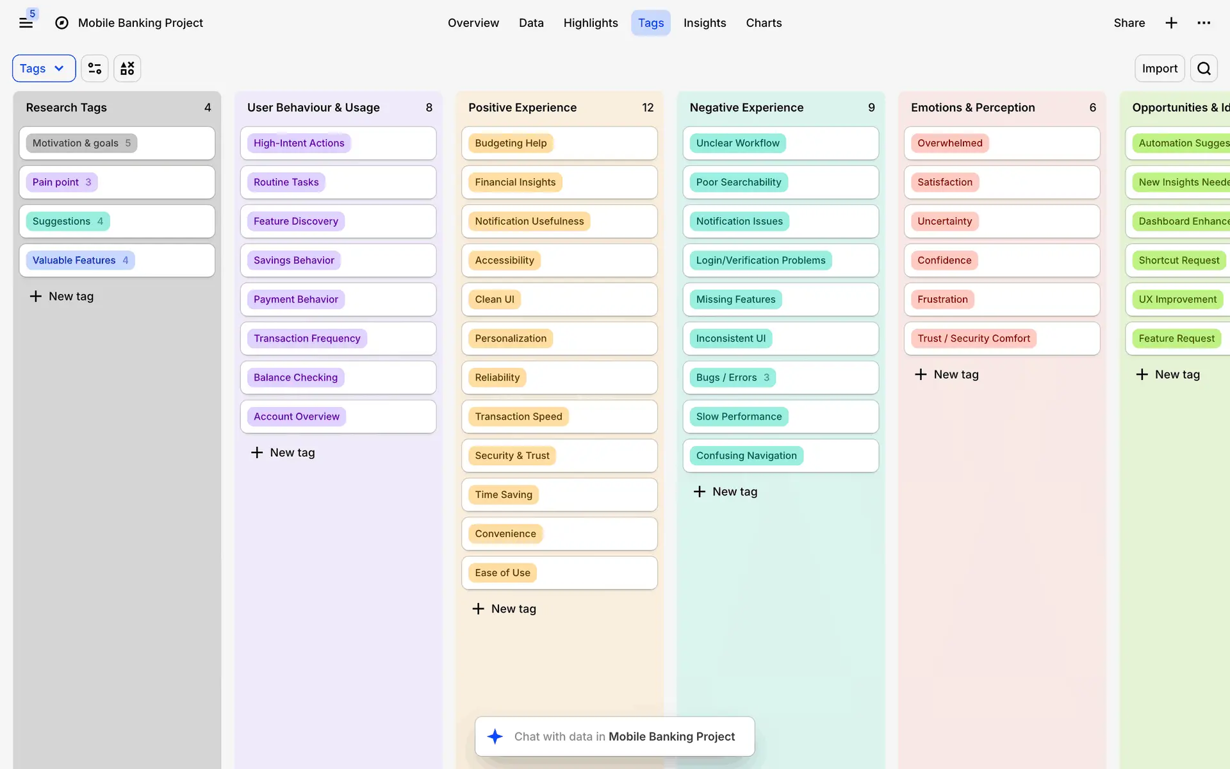Add new tag under Research Tags
The image size is (1230, 769).
[62, 296]
